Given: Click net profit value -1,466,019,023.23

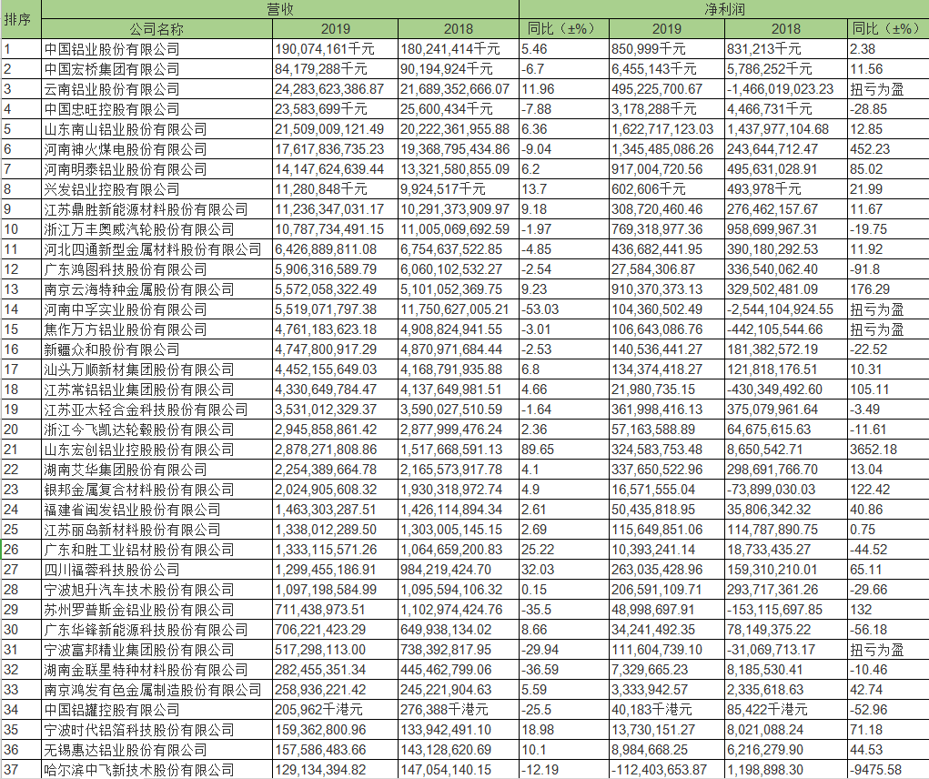Looking at the screenshot, I should pos(786,89).
